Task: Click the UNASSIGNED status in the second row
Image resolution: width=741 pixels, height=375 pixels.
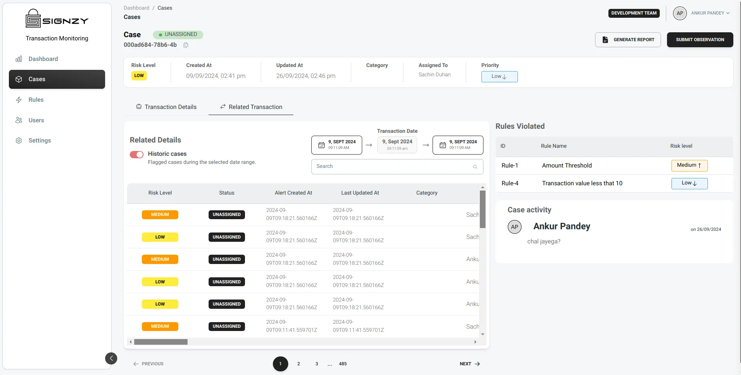Action: coord(227,237)
